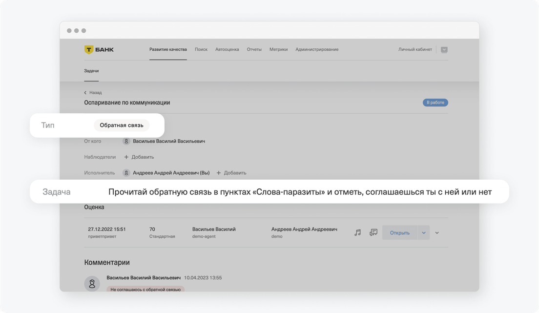Click the Оценка section heading
Screen dimensions: 539x313
point(94,207)
